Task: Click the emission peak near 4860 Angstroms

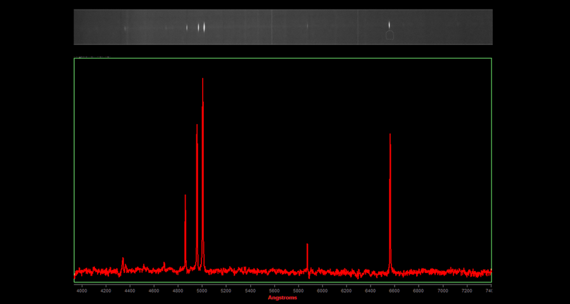Action: point(185,196)
